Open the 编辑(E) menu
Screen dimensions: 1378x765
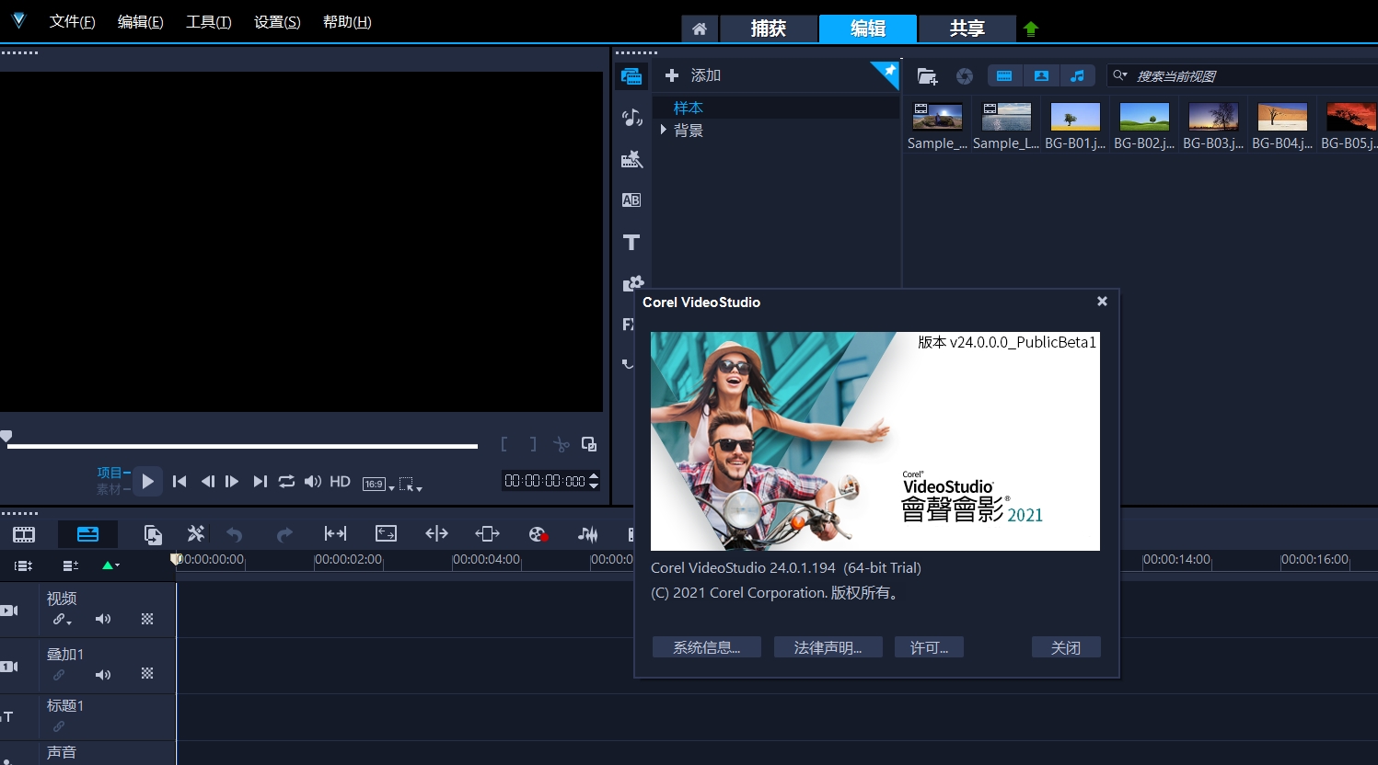tap(140, 22)
